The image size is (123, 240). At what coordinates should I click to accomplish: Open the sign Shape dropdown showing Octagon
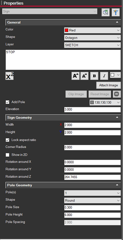[x=92, y=38]
